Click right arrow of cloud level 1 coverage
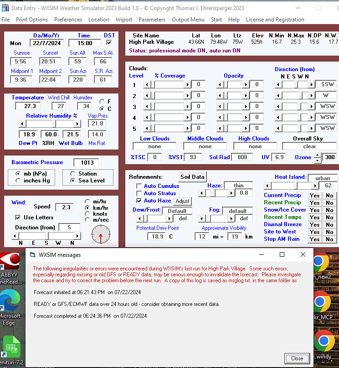Image resolution: width=339 pixels, height=368 pixels. (187, 84)
